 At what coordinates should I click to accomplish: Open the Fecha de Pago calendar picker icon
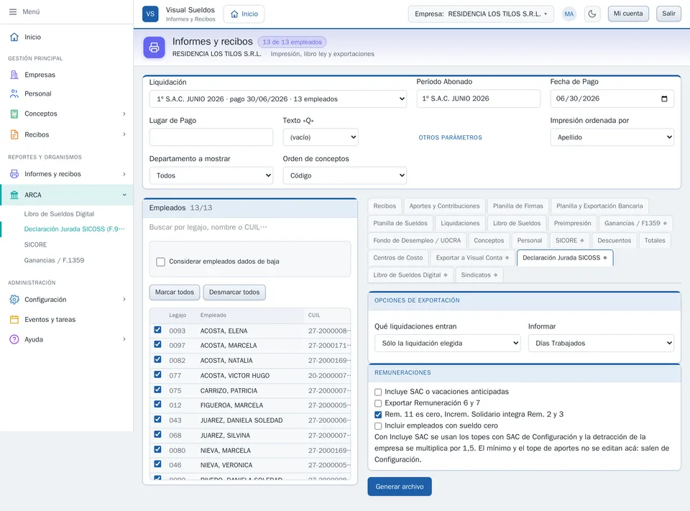tap(664, 98)
